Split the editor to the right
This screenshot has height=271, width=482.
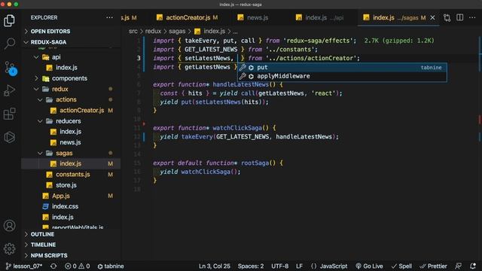[460, 17]
